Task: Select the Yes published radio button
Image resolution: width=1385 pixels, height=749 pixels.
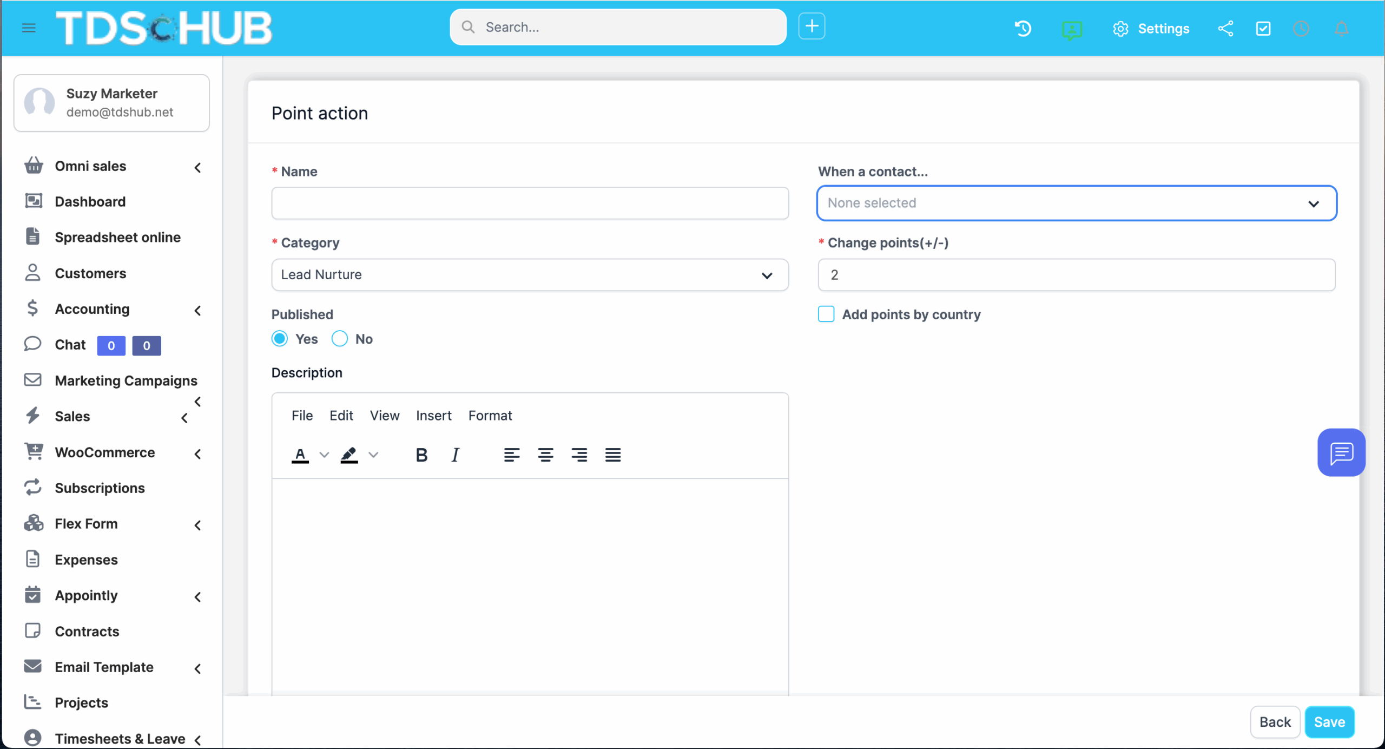Action: pyautogui.click(x=280, y=339)
